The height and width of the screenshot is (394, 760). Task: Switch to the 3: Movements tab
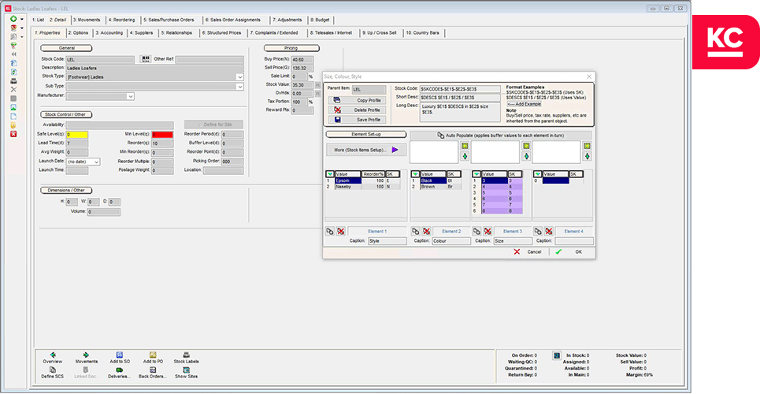[x=87, y=20]
